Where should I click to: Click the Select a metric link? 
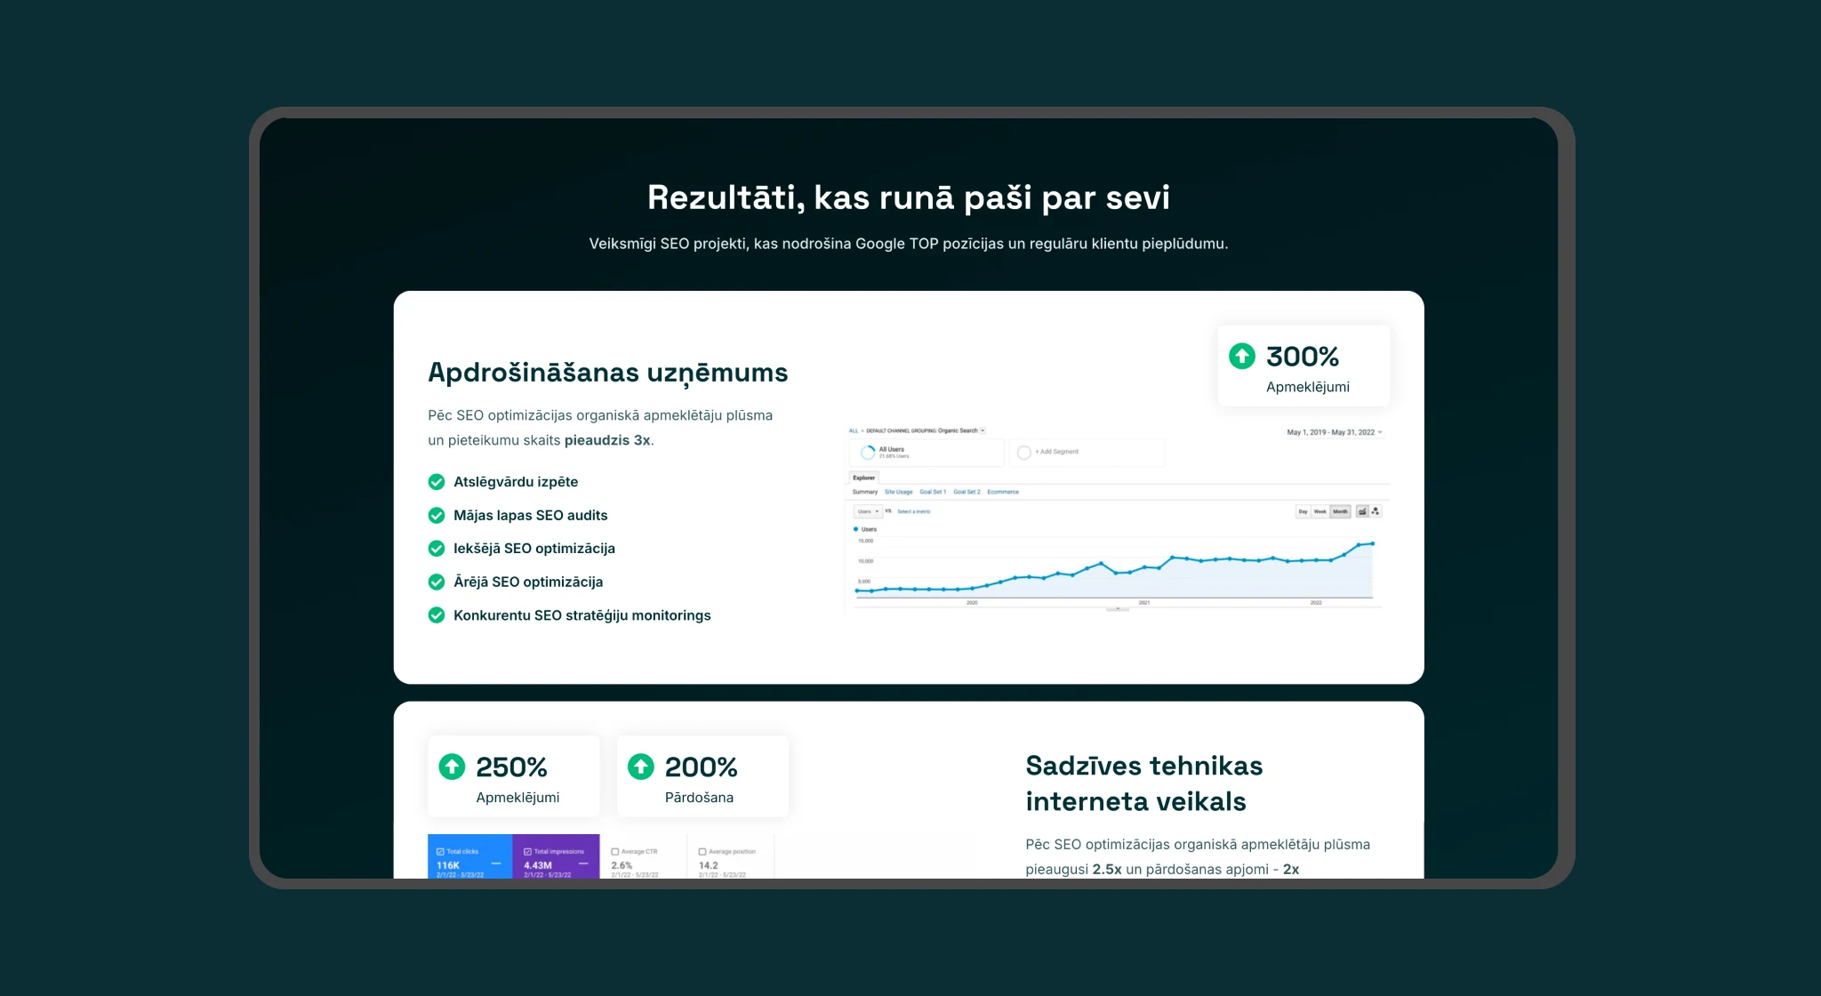tap(914, 511)
